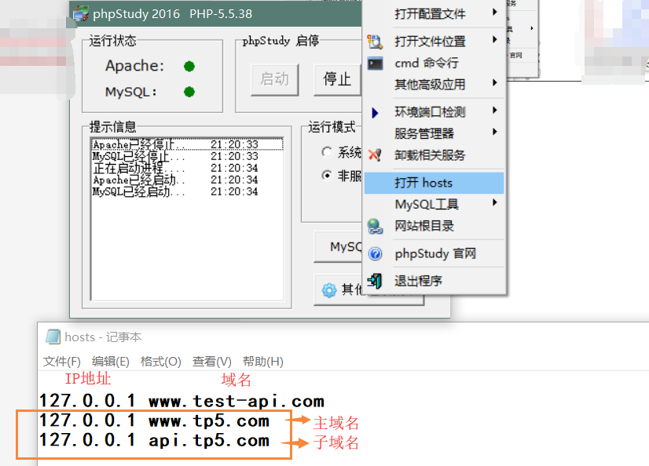Expand the 服务管理器 submenu arrow
The height and width of the screenshot is (466, 649).
point(495,132)
